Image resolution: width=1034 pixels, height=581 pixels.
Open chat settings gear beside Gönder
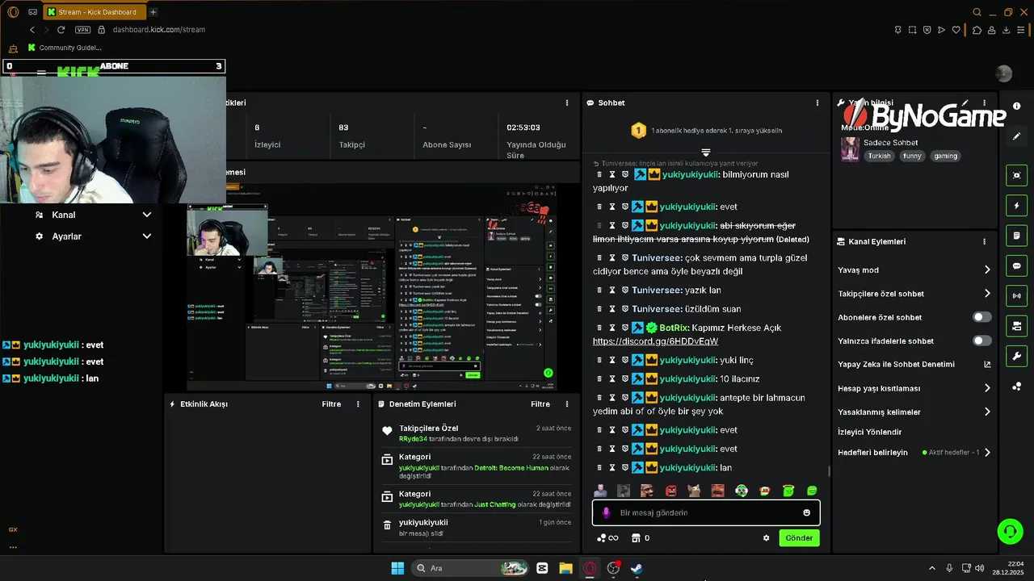(x=767, y=538)
